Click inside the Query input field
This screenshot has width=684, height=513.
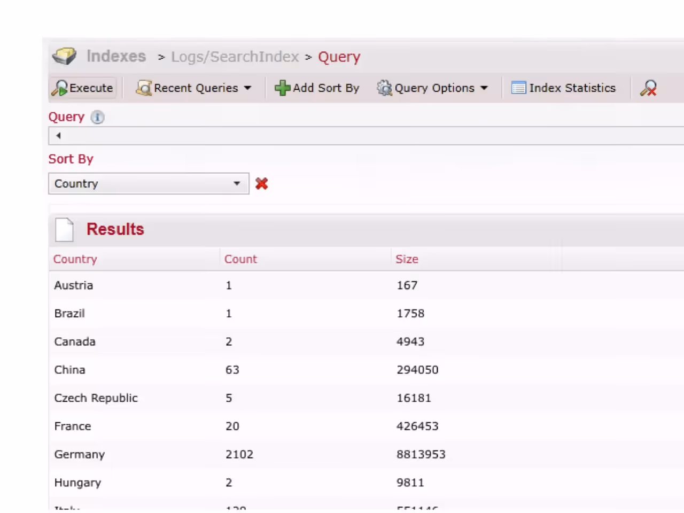pyautogui.click(x=366, y=136)
